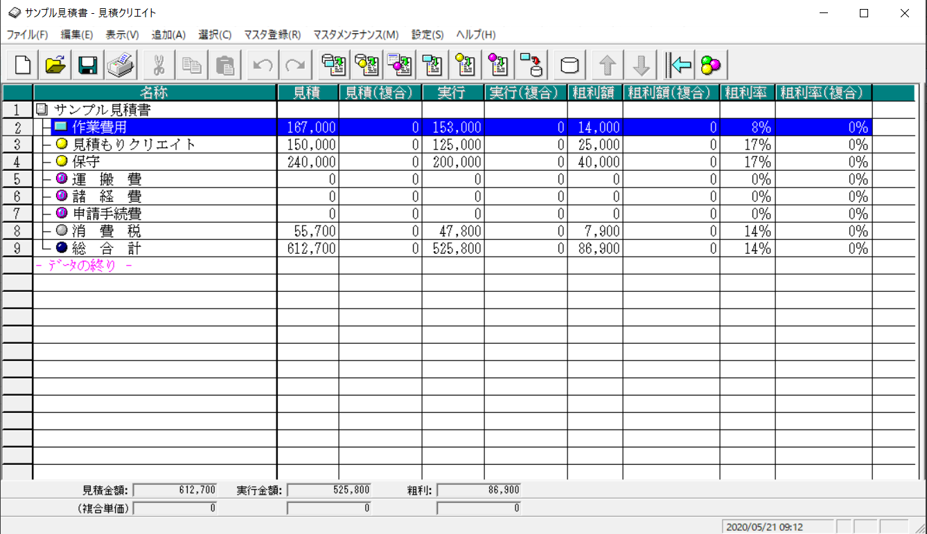The image size is (927, 534).
Task: Open the 設定(S) menu
Action: (x=427, y=35)
